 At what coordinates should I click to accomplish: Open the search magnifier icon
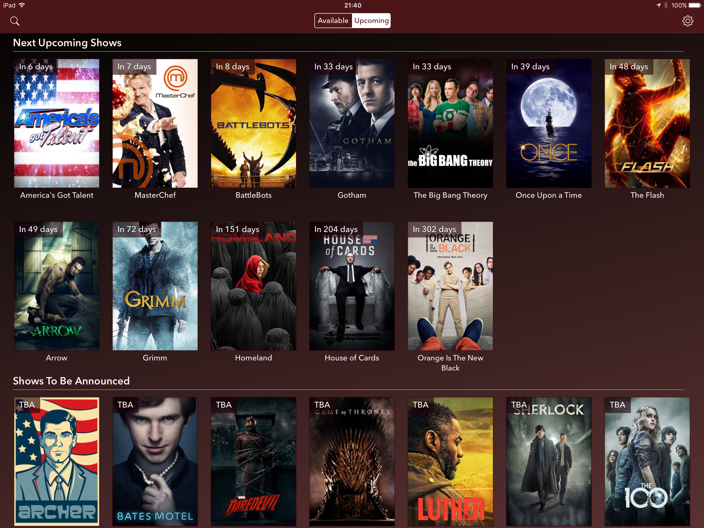15,21
